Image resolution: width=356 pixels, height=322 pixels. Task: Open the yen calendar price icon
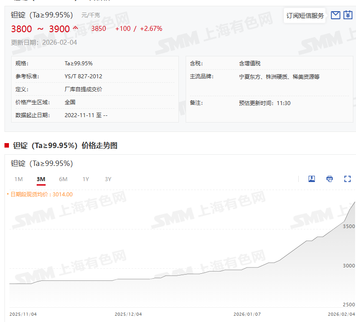(x=348, y=15)
